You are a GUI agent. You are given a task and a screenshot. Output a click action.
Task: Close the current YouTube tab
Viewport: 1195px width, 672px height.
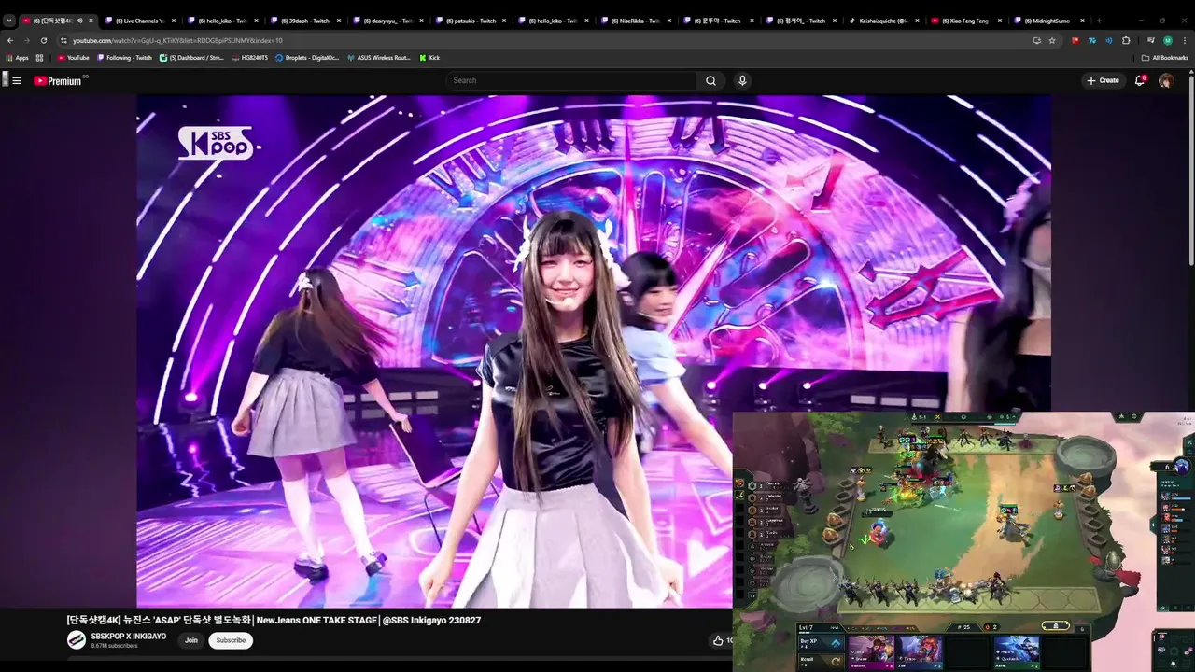[91, 21]
